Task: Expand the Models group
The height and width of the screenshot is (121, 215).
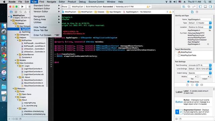Action: [x=15, y=60]
